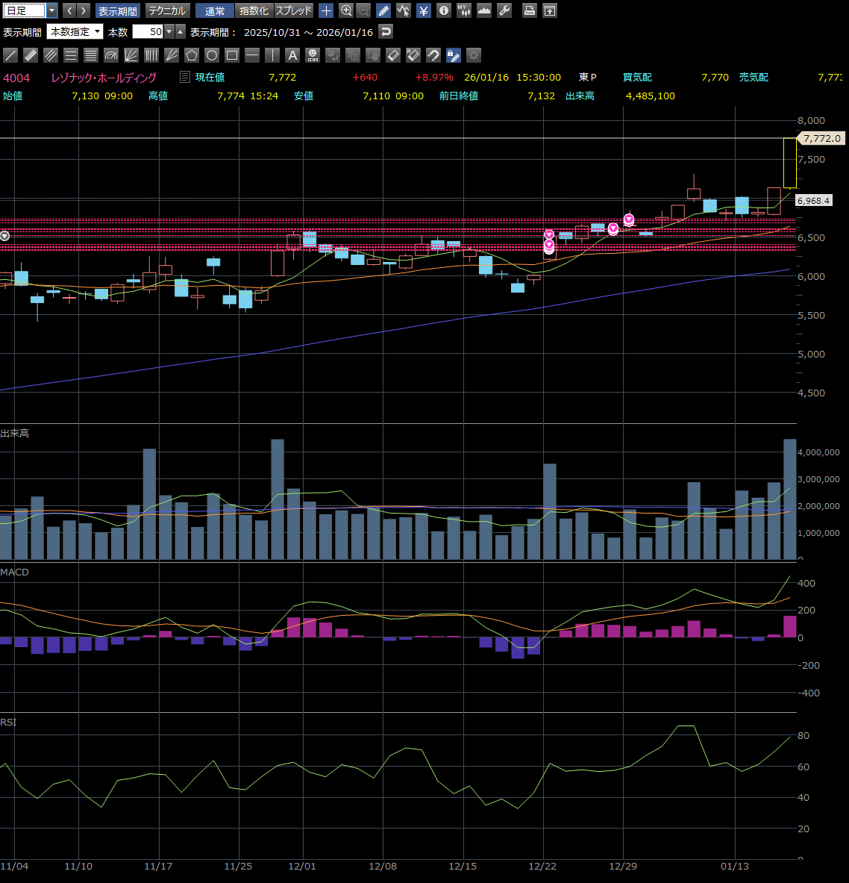Select the pentagon shape tool
The width and height of the screenshot is (849, 883).
click(192, 54)
